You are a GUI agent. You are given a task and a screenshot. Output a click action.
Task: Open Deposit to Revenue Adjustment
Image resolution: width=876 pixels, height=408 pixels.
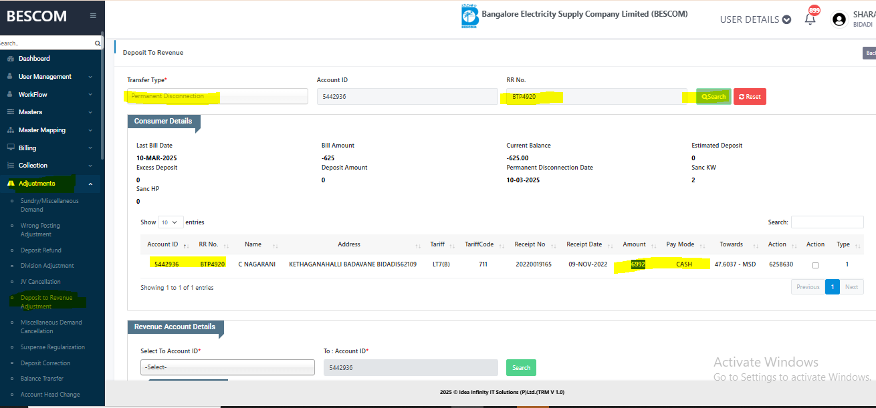tap(47, 302)
